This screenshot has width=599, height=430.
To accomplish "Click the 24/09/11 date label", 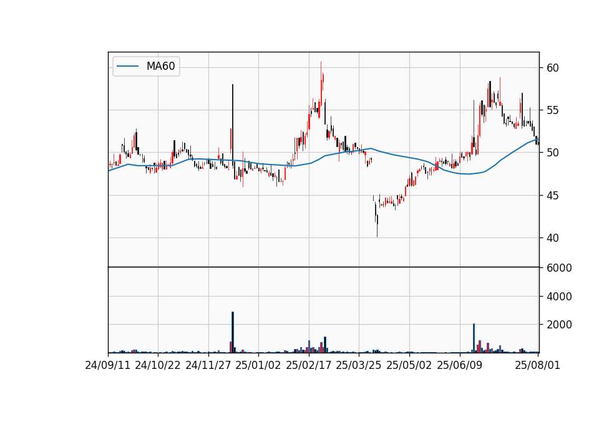I will (107, 365).
